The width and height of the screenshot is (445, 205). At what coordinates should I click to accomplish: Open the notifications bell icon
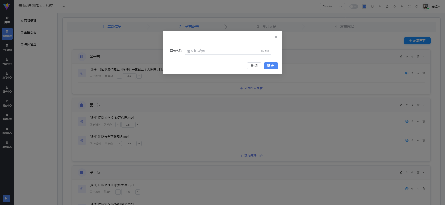click(395, 7)
